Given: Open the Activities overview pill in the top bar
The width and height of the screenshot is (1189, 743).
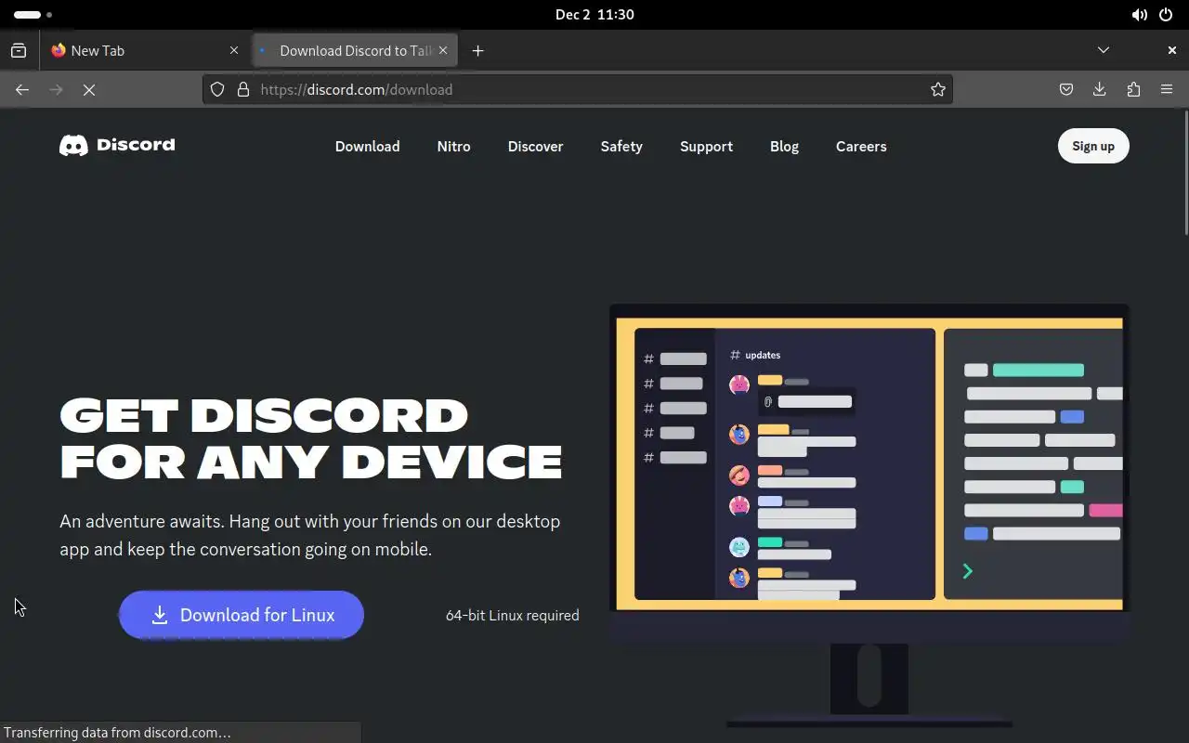Looking at the screenshot, I should pyautogui.click(x=33, y=15).
